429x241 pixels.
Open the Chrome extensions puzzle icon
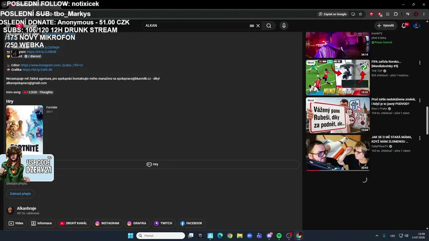[396, 14]
